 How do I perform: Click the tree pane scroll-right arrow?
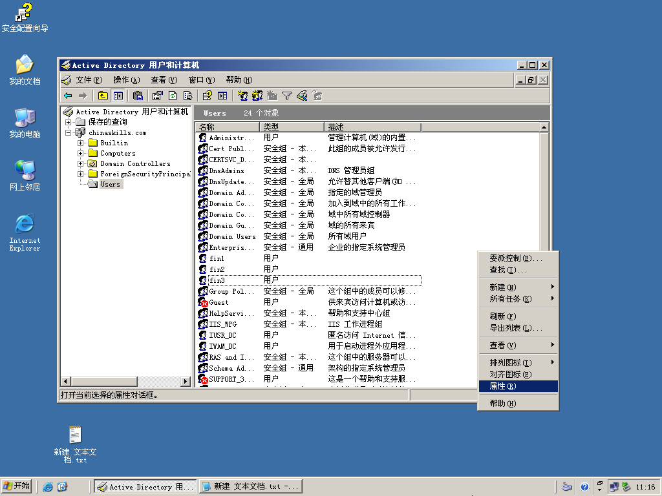(x=186, y=381)
